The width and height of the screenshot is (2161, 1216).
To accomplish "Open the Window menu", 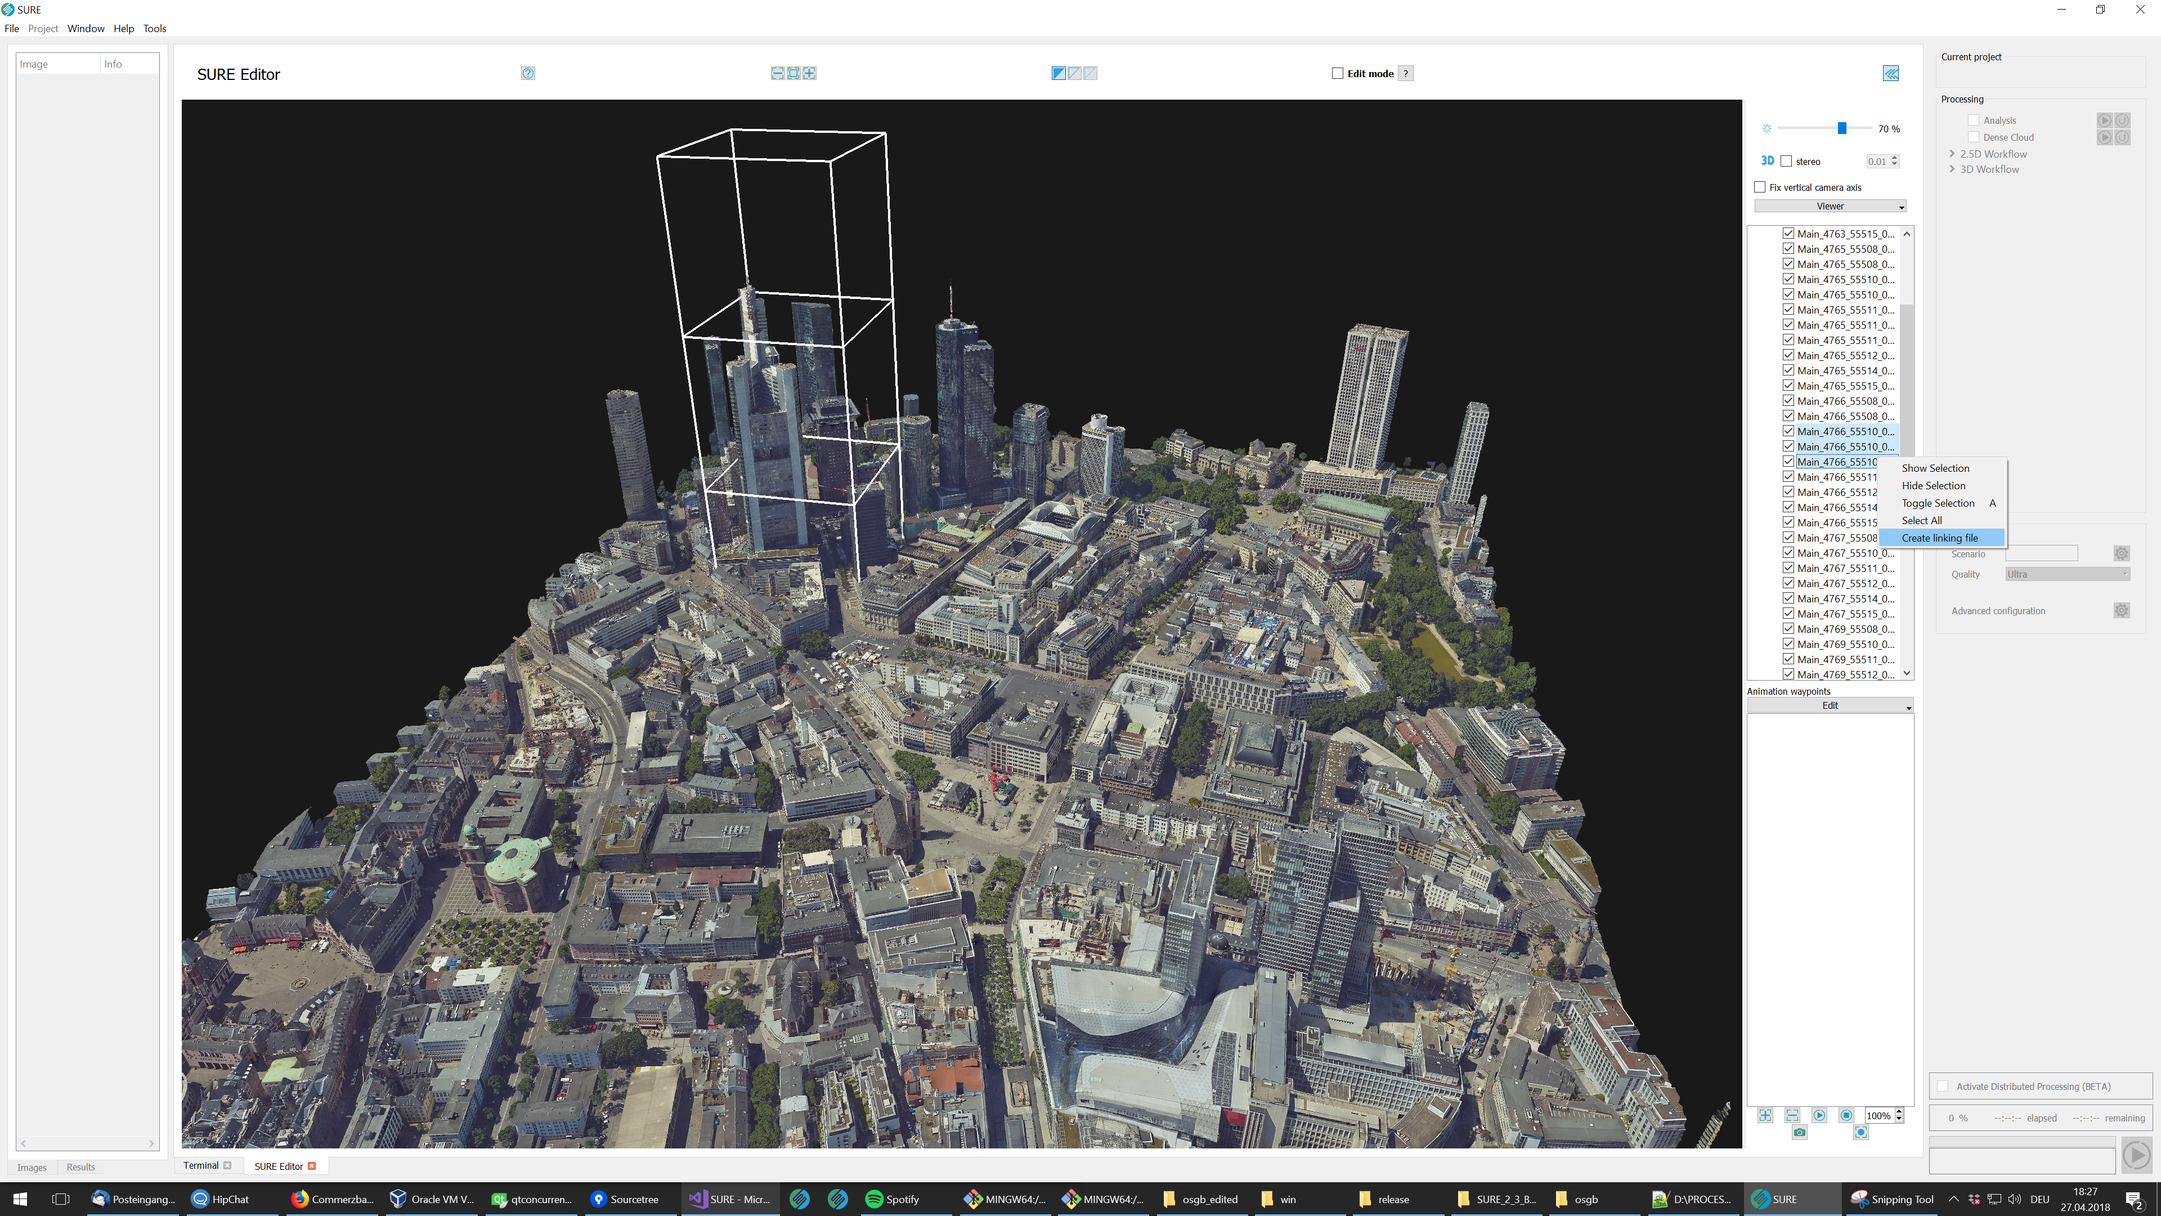I will pyautogui.click(x=86, y=29).
